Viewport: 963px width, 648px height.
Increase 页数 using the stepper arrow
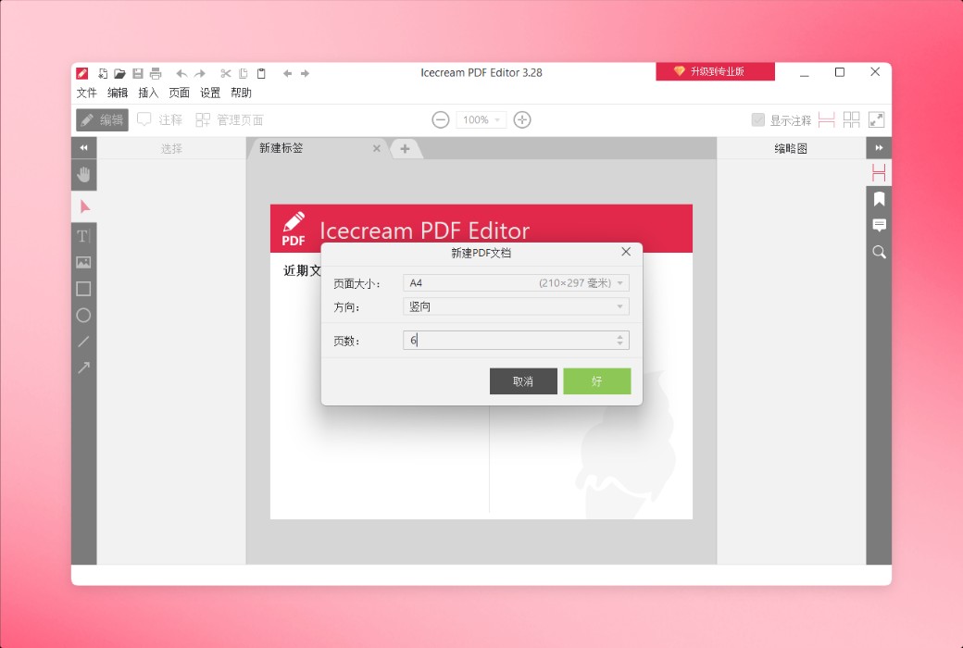[619, 336]
